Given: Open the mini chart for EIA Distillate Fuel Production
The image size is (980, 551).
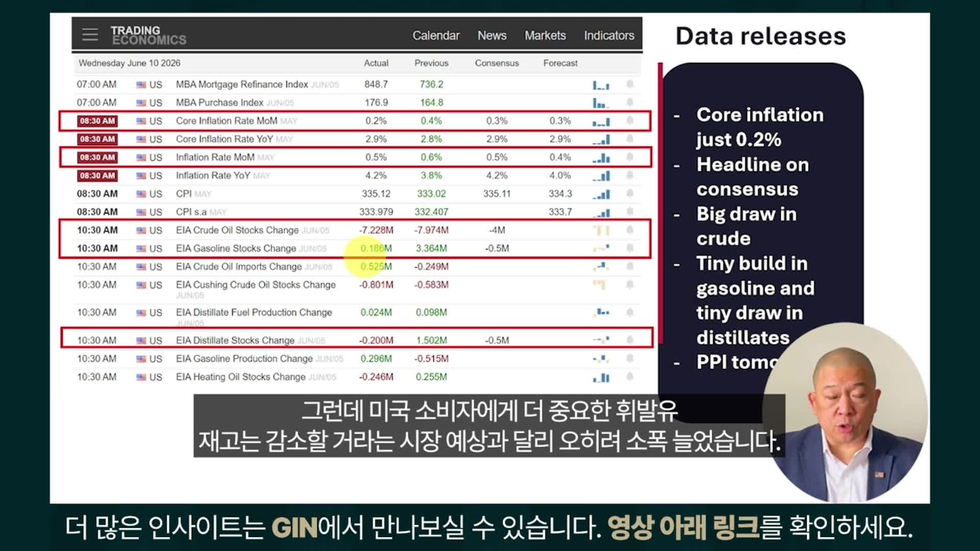Looking at the screenshot, I should (601, 312).
